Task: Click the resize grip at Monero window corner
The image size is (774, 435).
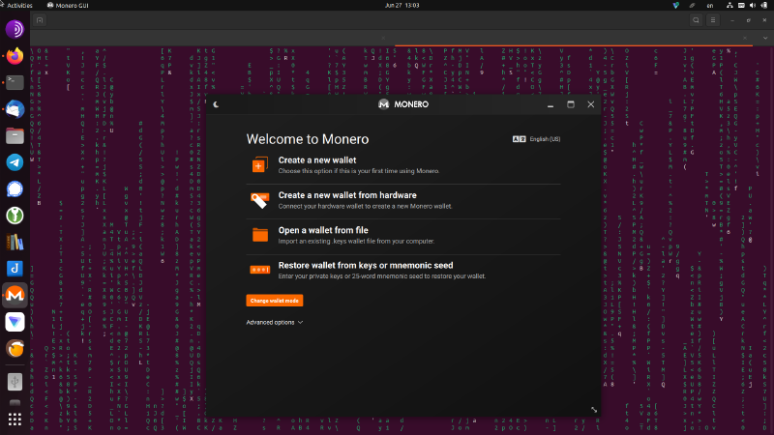Action: pyautogui.click(x=594, y=410)
